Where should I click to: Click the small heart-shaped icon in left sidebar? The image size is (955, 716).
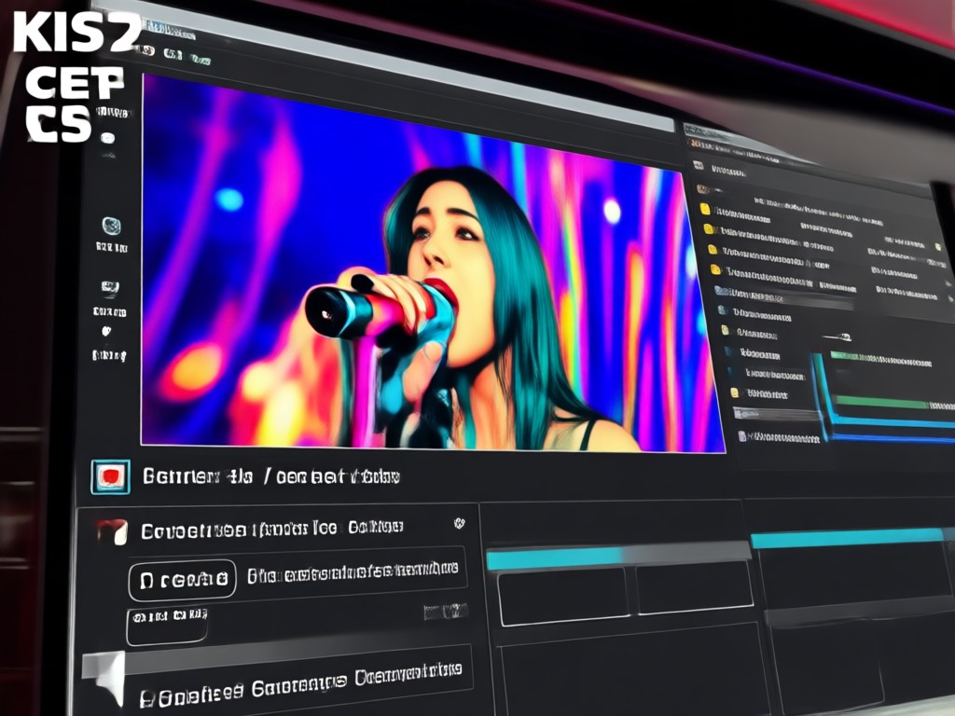[106, 331]
